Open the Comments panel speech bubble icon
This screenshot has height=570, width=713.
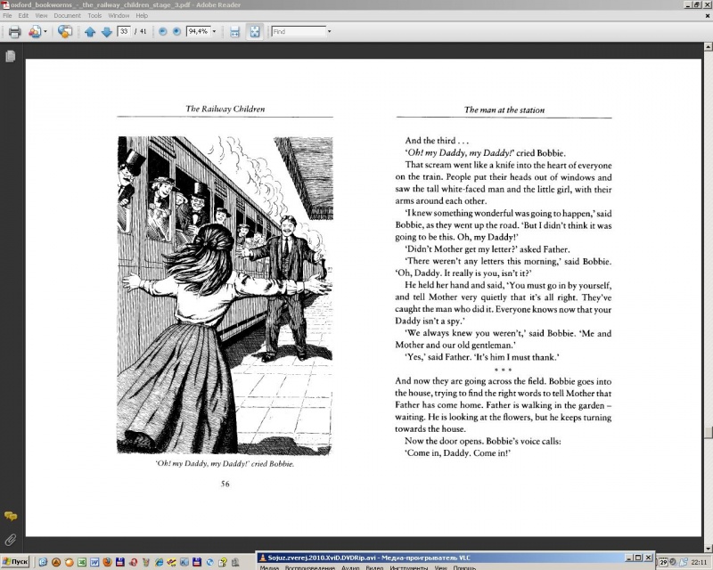[11, 517]
